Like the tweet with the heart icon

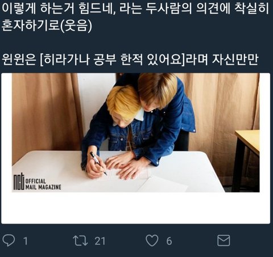click(x=152, y=241)
